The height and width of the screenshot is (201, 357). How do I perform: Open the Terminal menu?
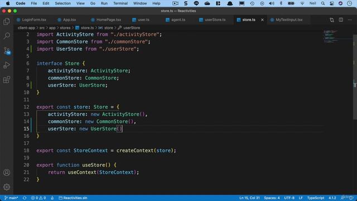click(120, 3)
